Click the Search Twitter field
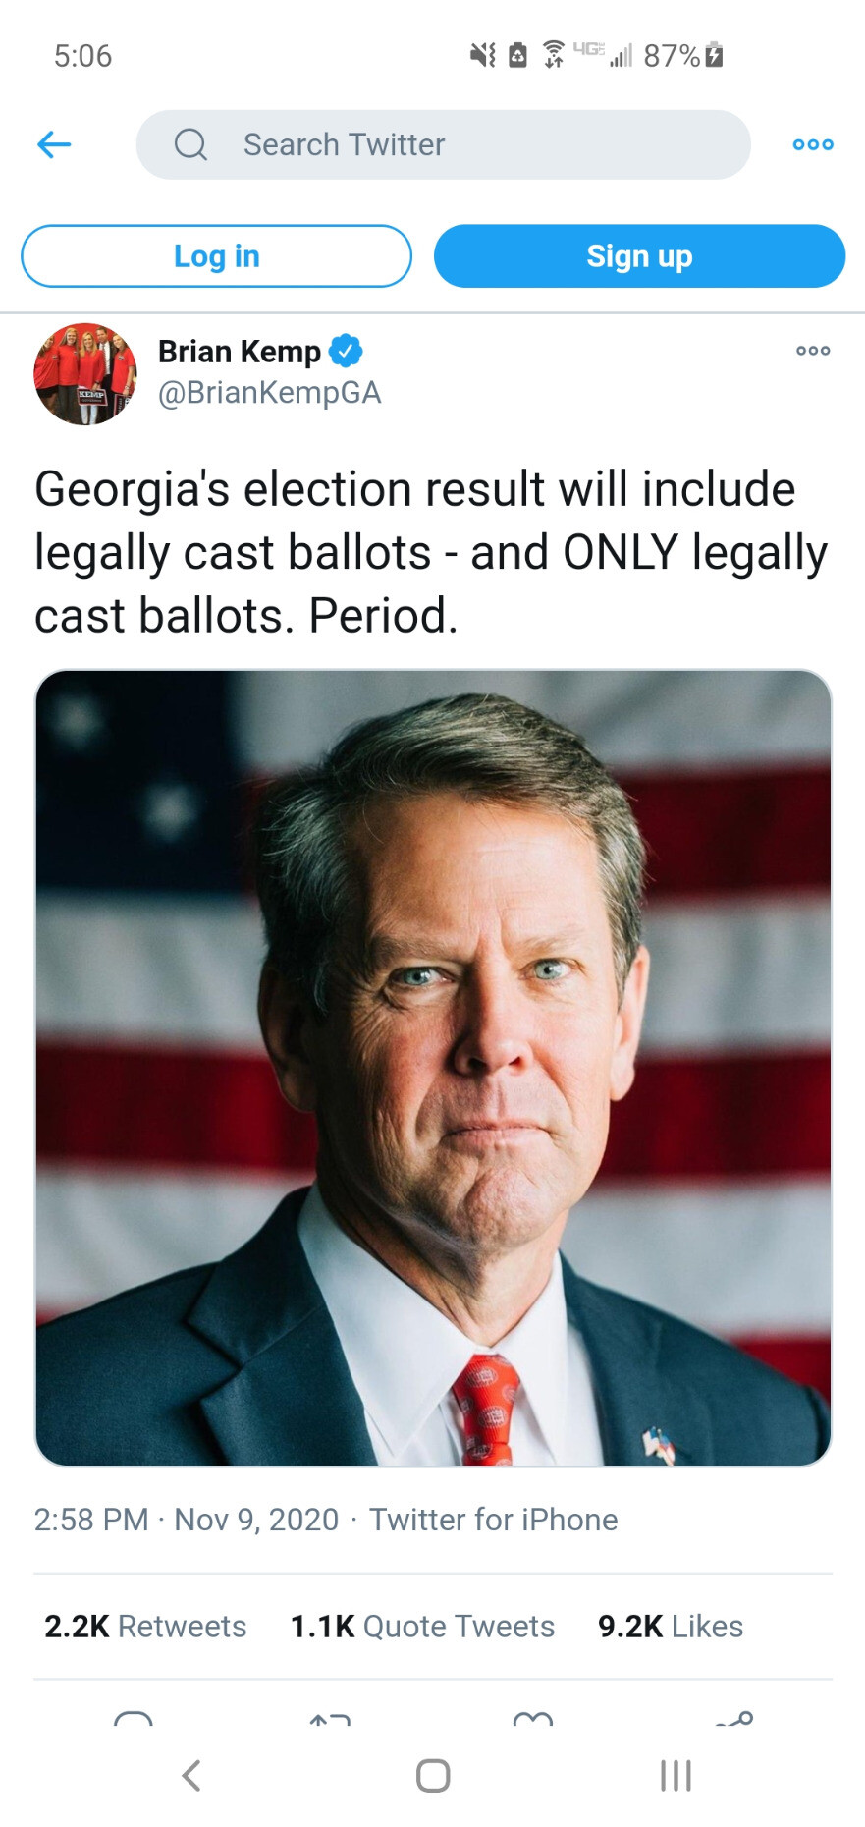The width and height of the screenshot is (865, 1827). tap(443, 144)
